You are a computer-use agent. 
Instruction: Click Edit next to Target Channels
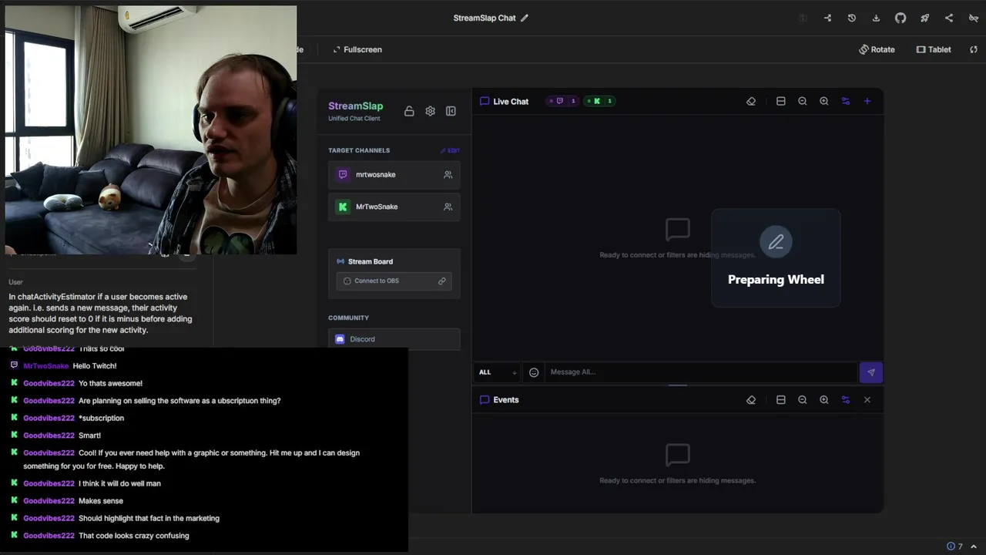[450, 150]
